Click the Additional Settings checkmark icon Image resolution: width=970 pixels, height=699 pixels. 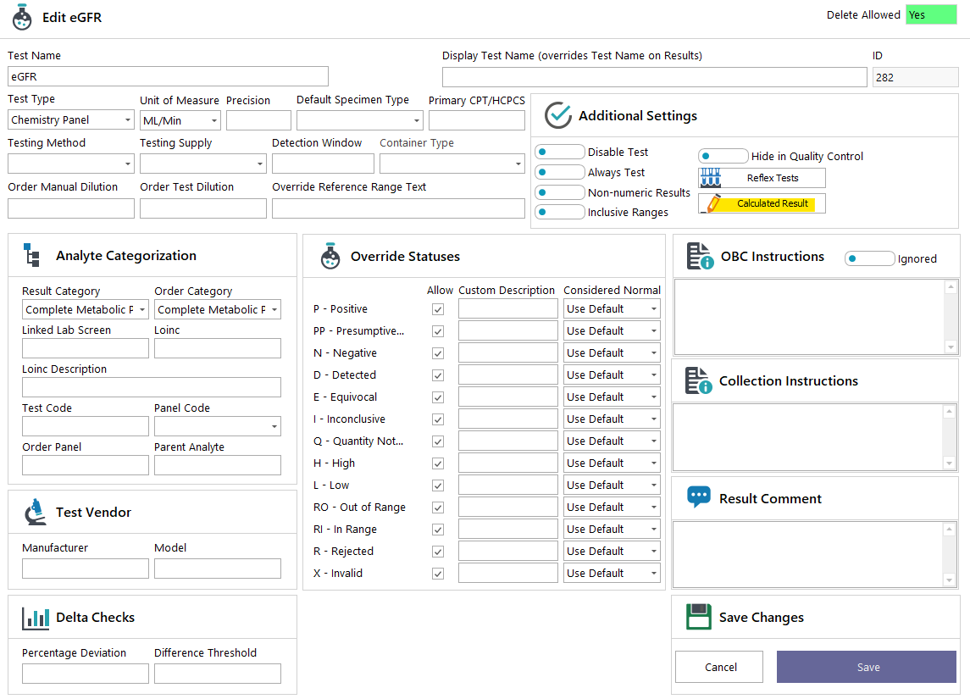[558, 115]
